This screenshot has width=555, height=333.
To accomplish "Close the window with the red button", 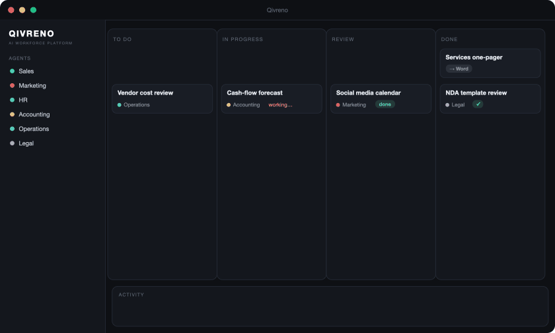I will point(11,10).
